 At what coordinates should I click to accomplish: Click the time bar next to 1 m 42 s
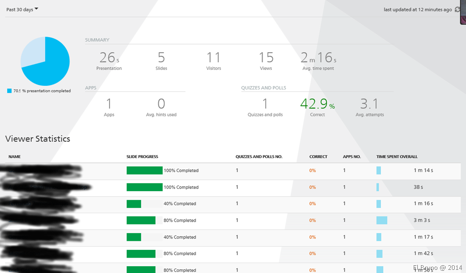pos(380,253)
